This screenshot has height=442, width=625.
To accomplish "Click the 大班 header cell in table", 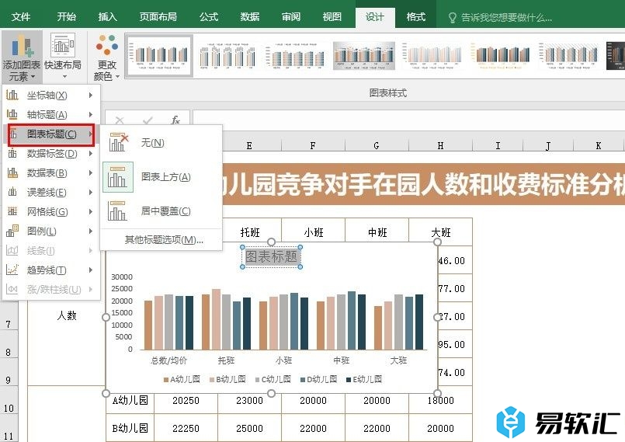I will pos(441,232).
